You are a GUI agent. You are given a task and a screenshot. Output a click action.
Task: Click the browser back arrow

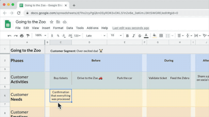[5, 13]
